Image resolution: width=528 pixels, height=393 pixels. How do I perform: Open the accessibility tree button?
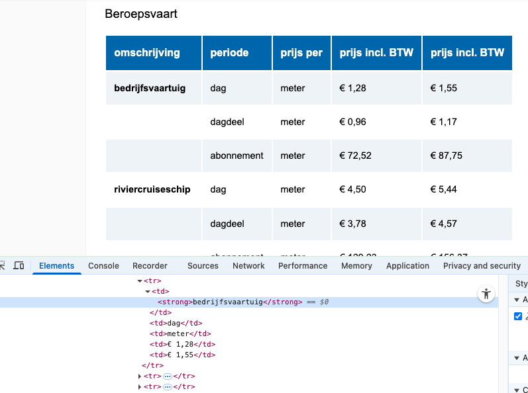tap(486, 294)
